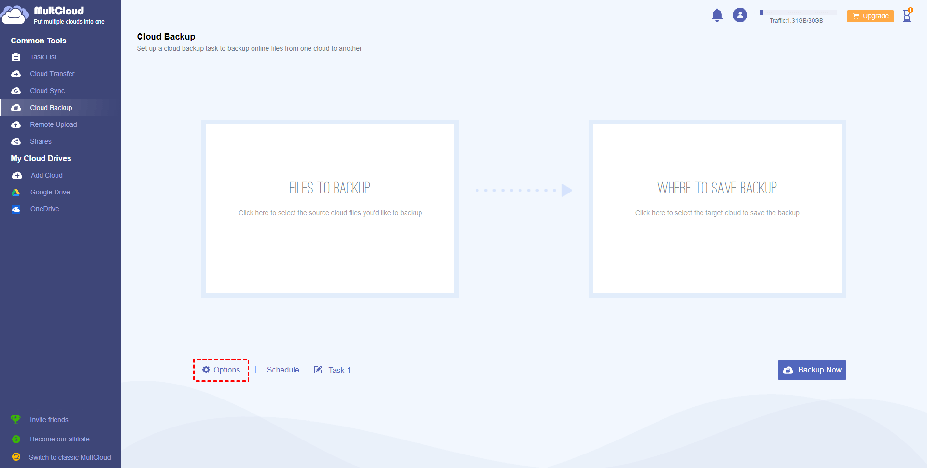
Task: Open the user account avatar icon
Action: coord(740,15)
